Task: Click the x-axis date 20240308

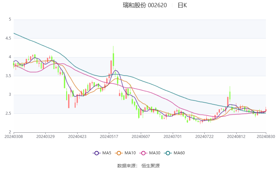Action: tap(14, 137)
